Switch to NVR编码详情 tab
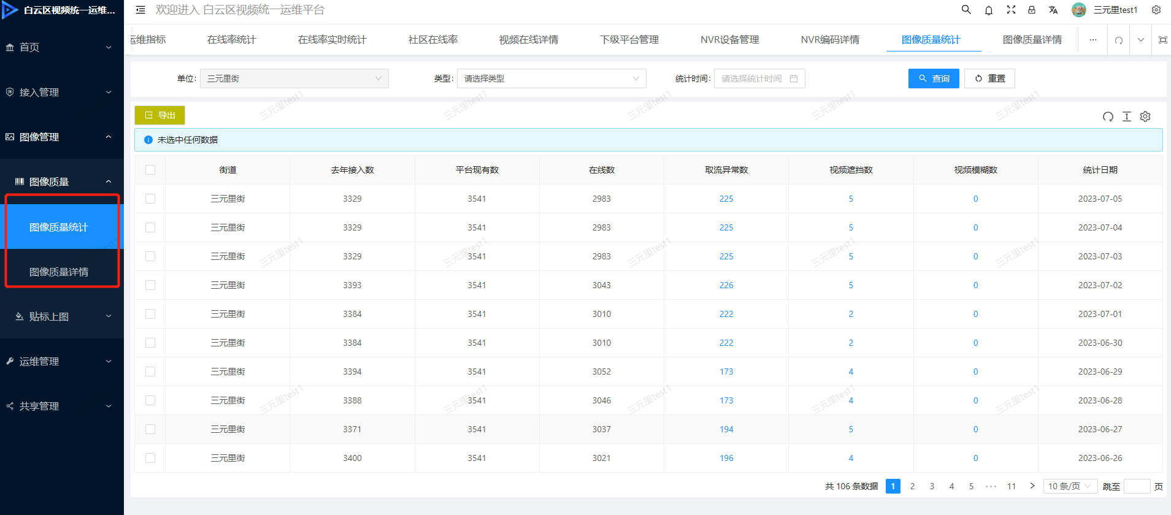This screenshot has height=515, width=1171. 831,40
